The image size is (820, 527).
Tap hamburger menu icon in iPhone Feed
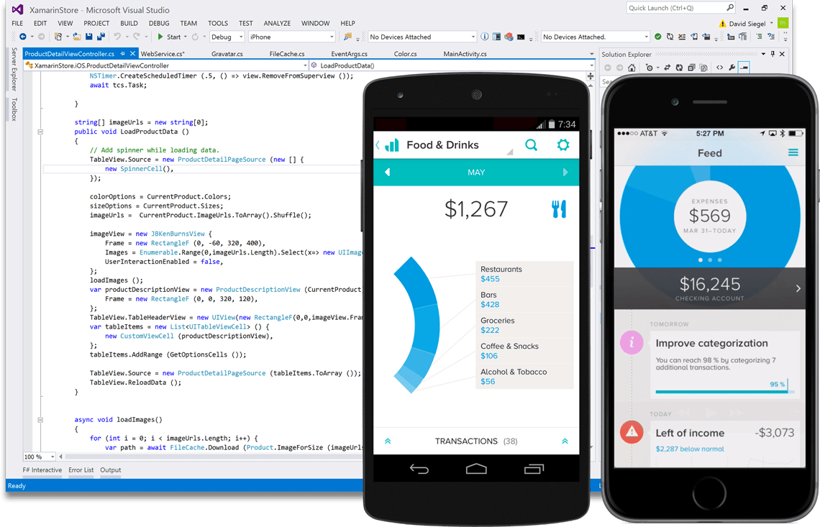tap(793, 152)
